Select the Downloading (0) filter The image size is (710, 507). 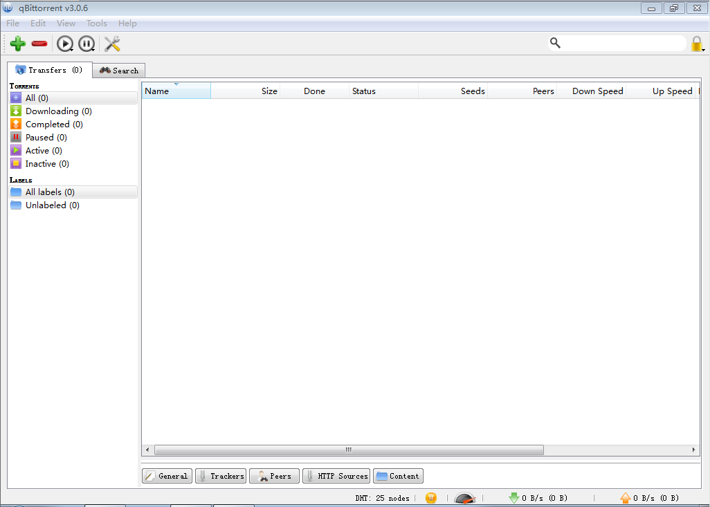tap(73, 111)
